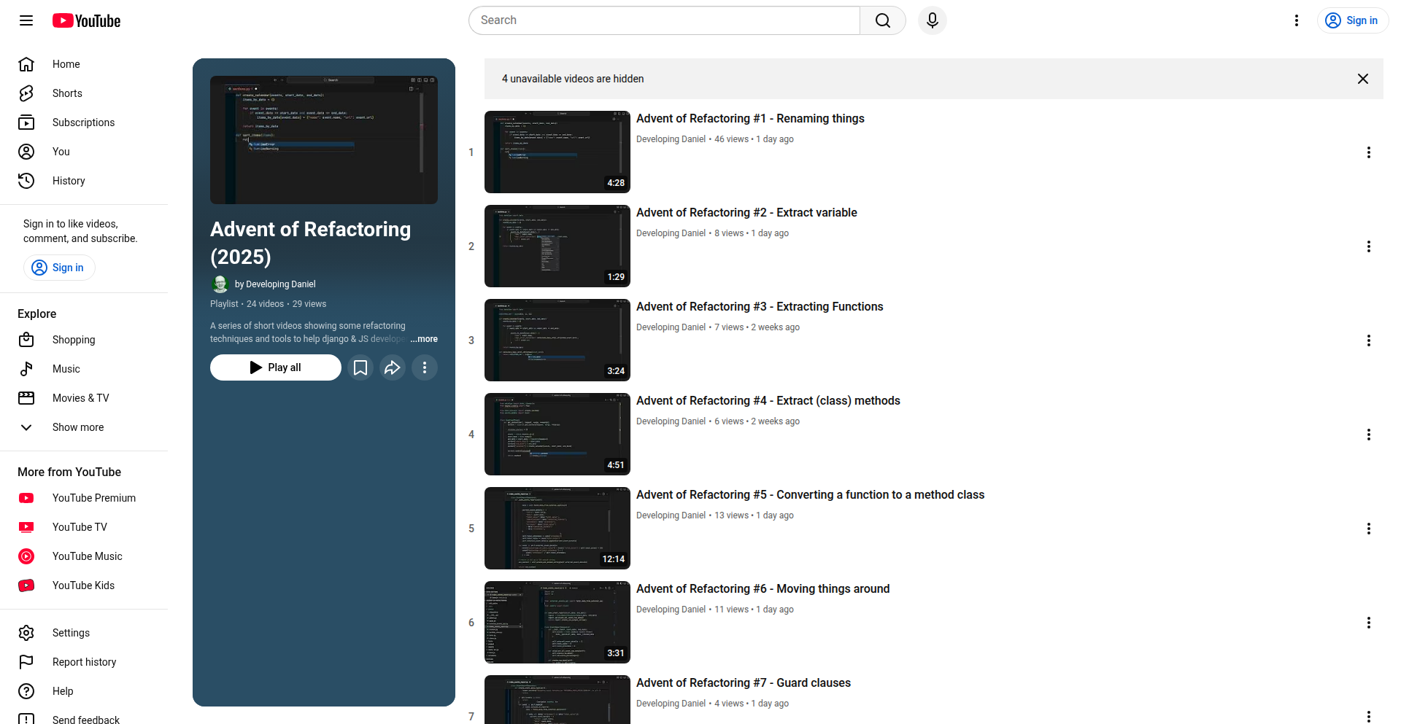Share the playlist using arrow icon
Image resolution: width=1401 pixels, height=724 pixels.
[x=393, y=367]
